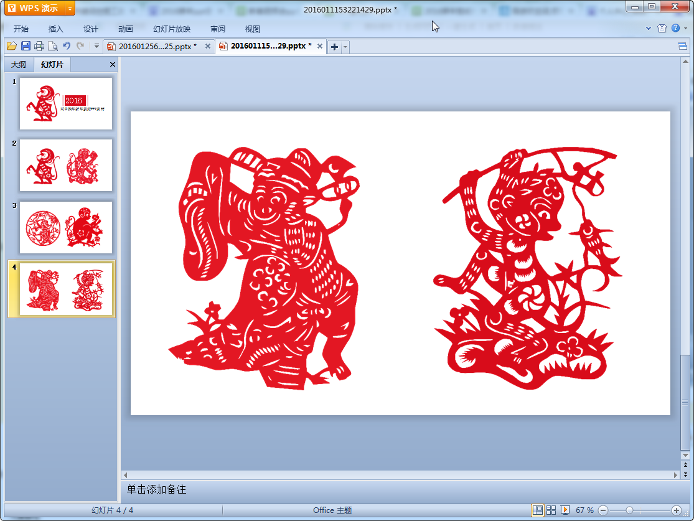Click the 67 % zoom level text
Screen dimensions: 694x521
tap(584, 510)
